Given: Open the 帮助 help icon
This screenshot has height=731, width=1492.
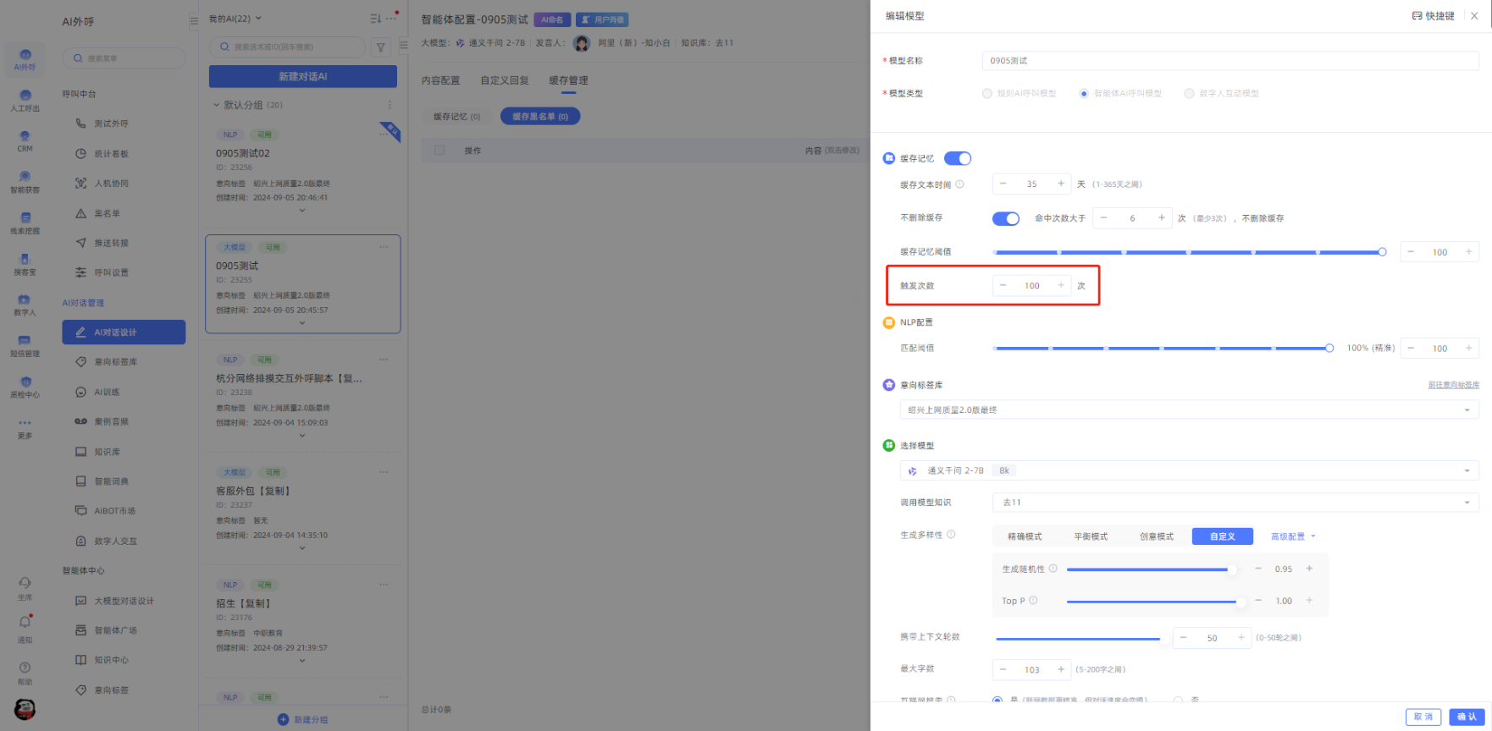Looking at the screenshot, I should click(25, 668).
